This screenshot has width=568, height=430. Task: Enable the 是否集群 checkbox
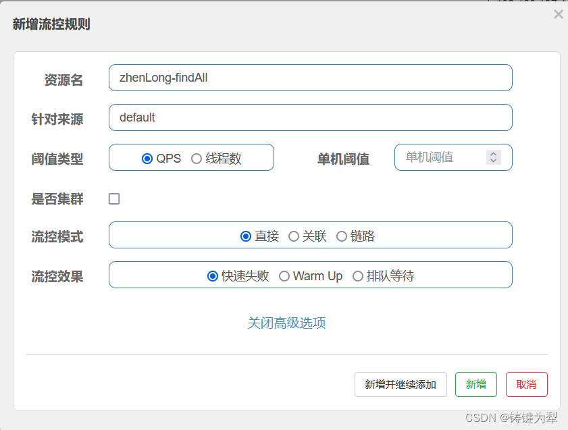114,198
